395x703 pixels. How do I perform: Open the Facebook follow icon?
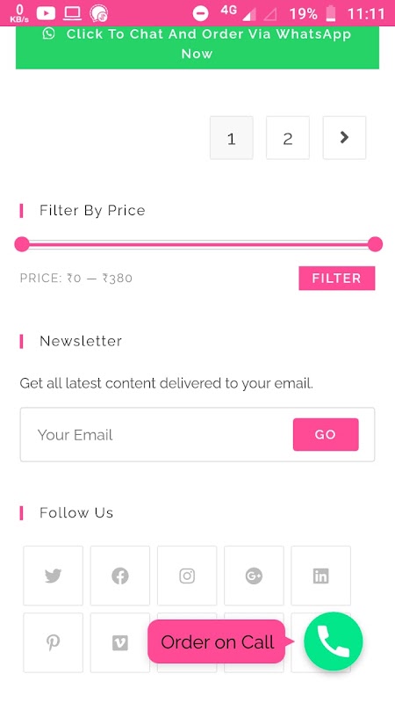120,576
